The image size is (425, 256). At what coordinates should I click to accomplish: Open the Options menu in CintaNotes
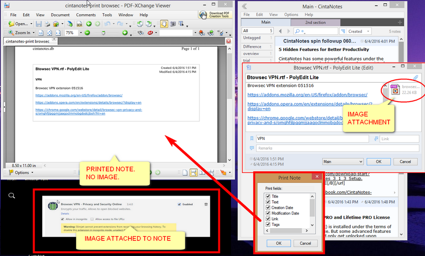click(x=291, y=15)
